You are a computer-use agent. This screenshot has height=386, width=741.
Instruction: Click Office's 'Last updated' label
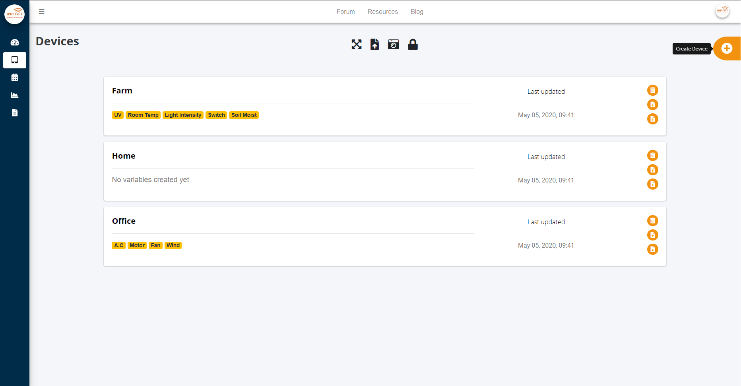pyautogui.click(x=546, y=222)
